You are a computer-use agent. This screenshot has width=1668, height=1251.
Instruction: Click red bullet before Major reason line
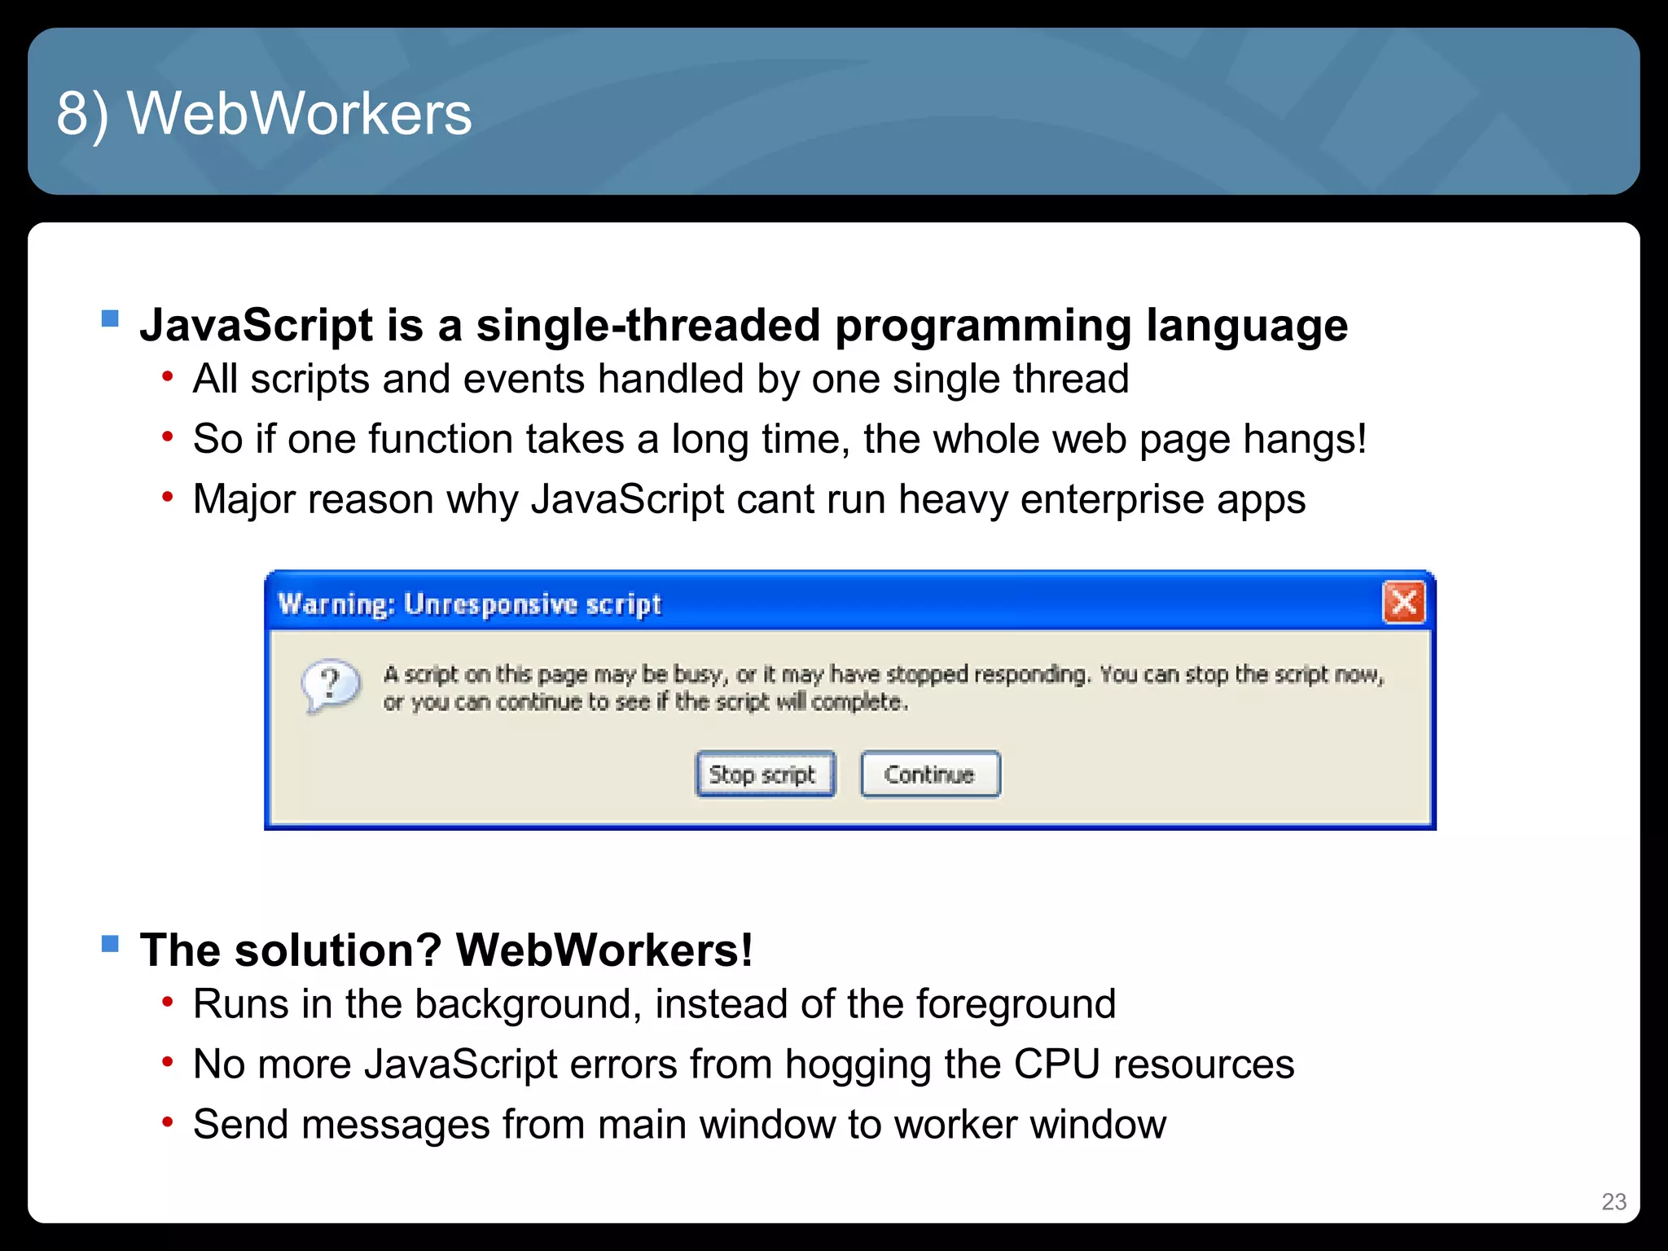[168, 497]
